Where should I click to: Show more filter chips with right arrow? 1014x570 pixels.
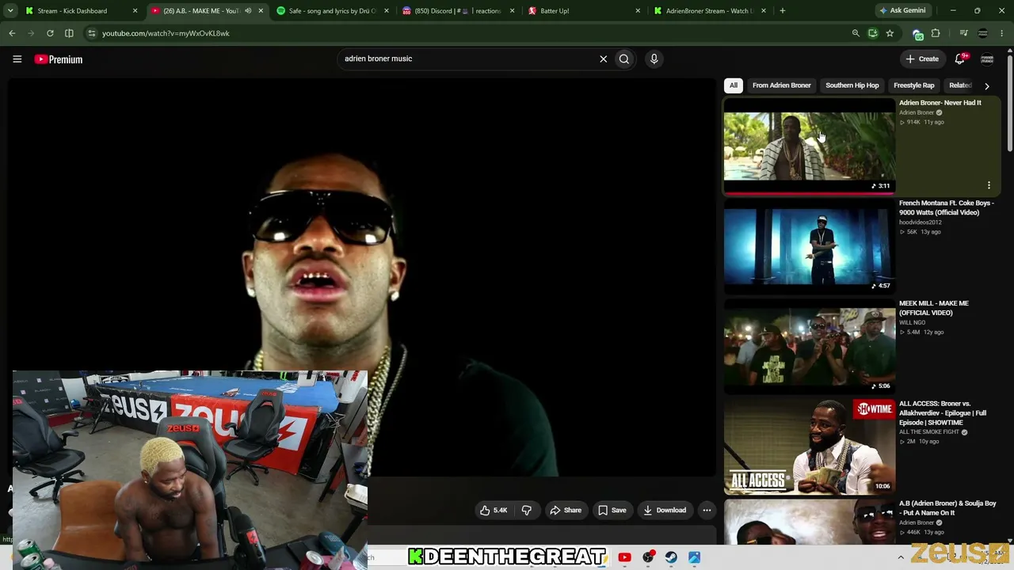tap(987, 85)
